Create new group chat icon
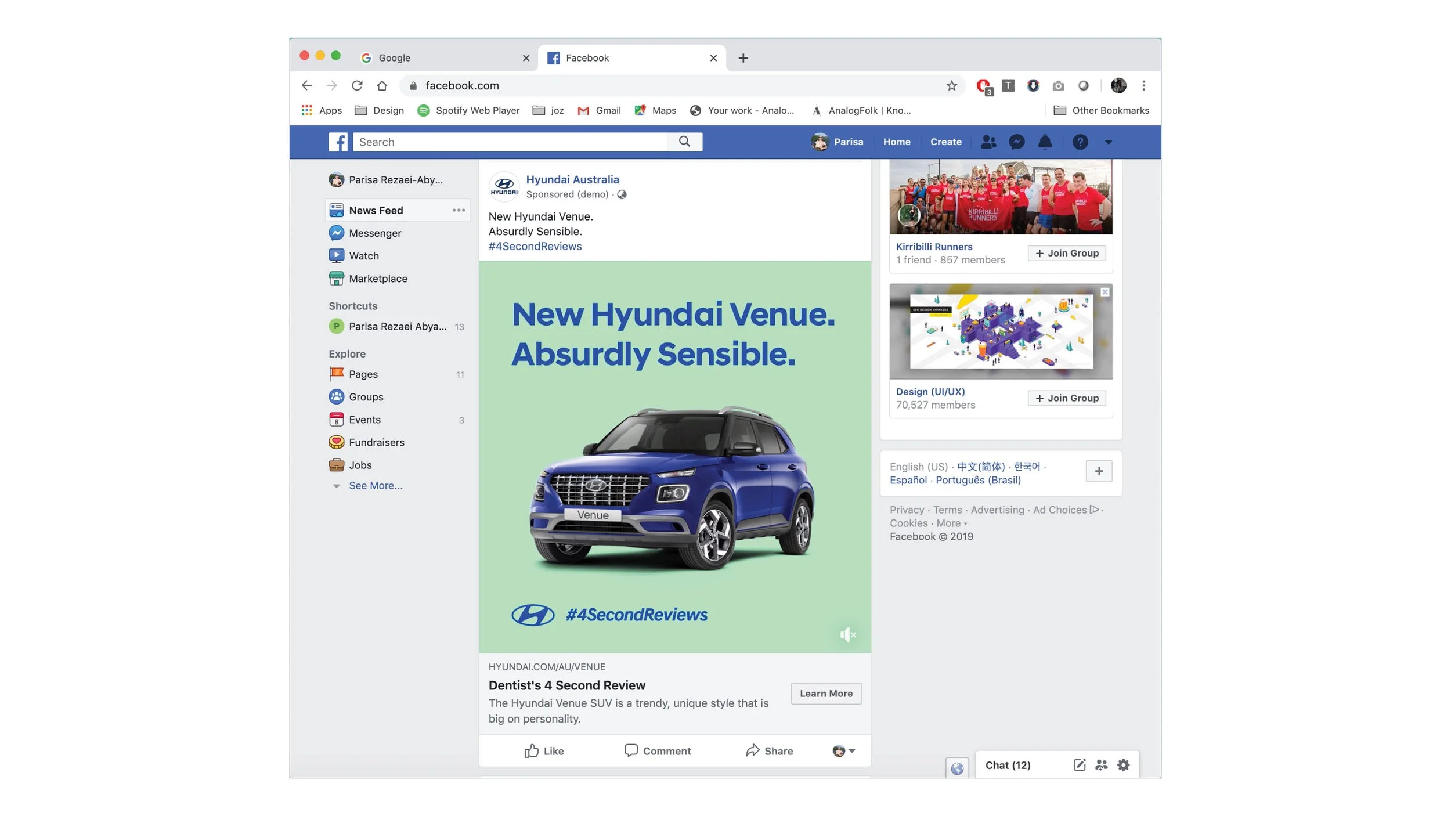Image resolution: width=1451 pixels, height=816 pixels. point(1101,765)
